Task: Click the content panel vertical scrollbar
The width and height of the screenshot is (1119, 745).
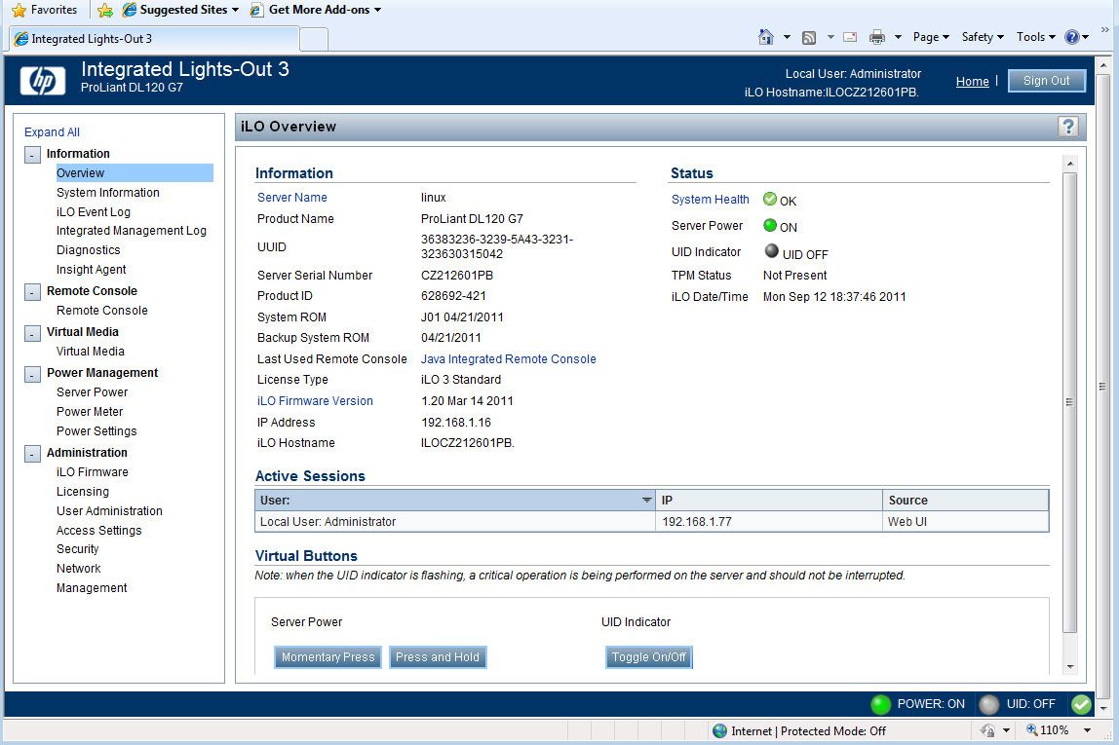Action: [1069, 402]
